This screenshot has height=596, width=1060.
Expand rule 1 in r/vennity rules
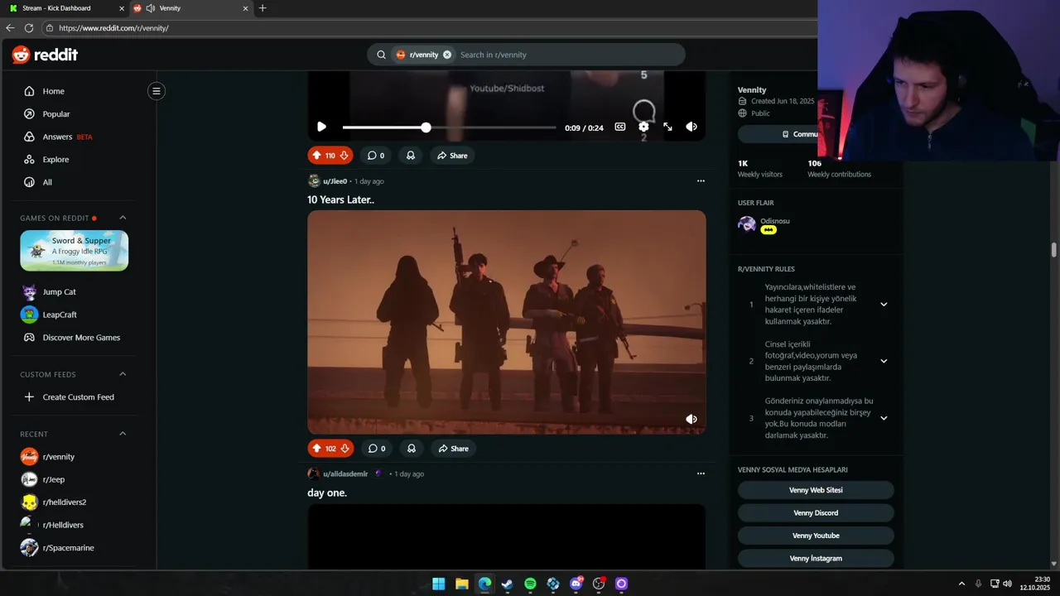pyautogui.click(x=884, y=305)
